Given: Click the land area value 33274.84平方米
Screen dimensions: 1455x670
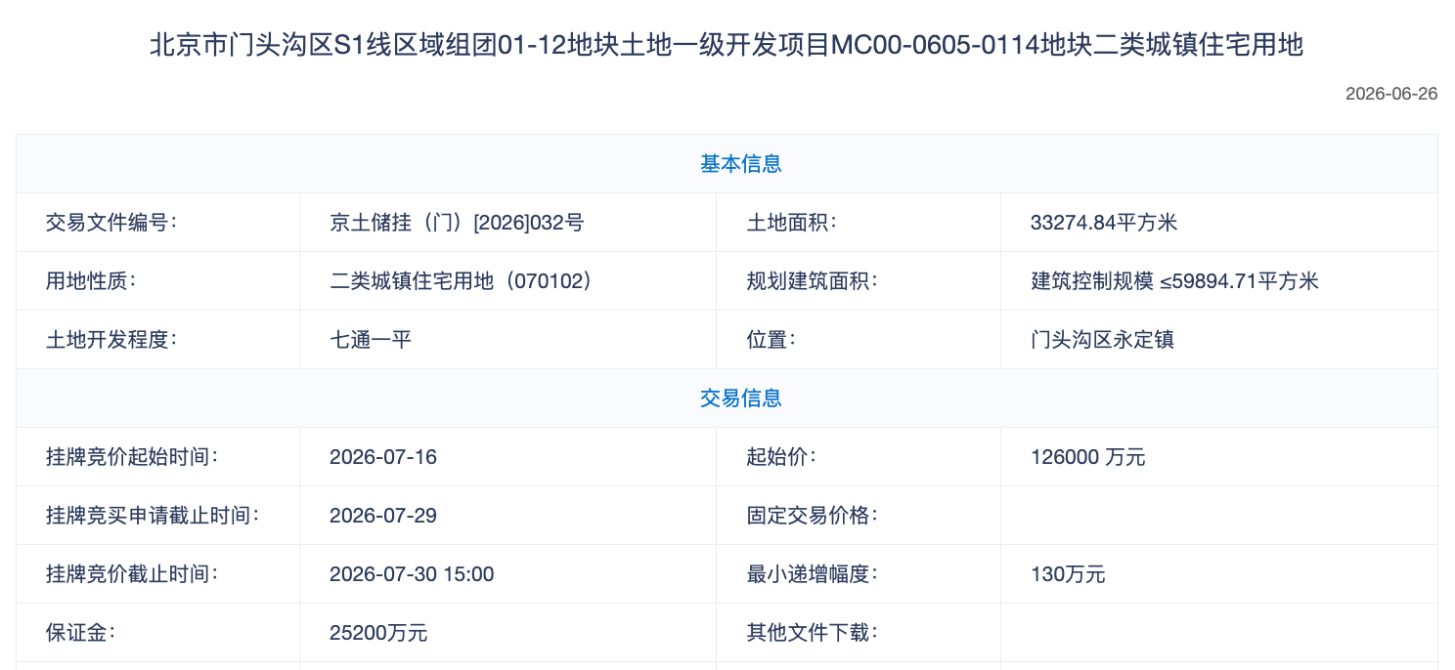Looking at the screenshot, I should click(x=1104, y=223).
